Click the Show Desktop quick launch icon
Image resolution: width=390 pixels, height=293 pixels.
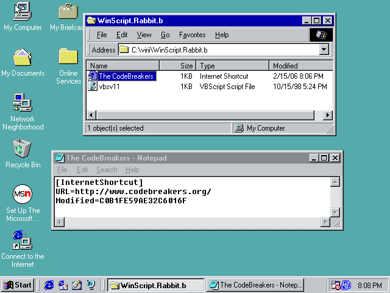[77, 285]
